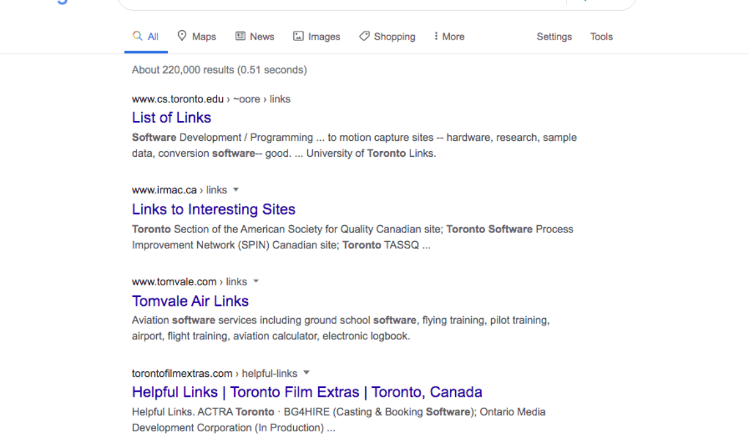The width and height of the screenshot is (749, 448).
Task: Open the List of Links result
Action: [172, 118]
